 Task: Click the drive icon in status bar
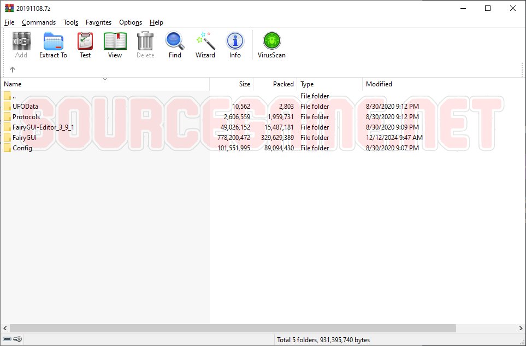click(7, 339)
